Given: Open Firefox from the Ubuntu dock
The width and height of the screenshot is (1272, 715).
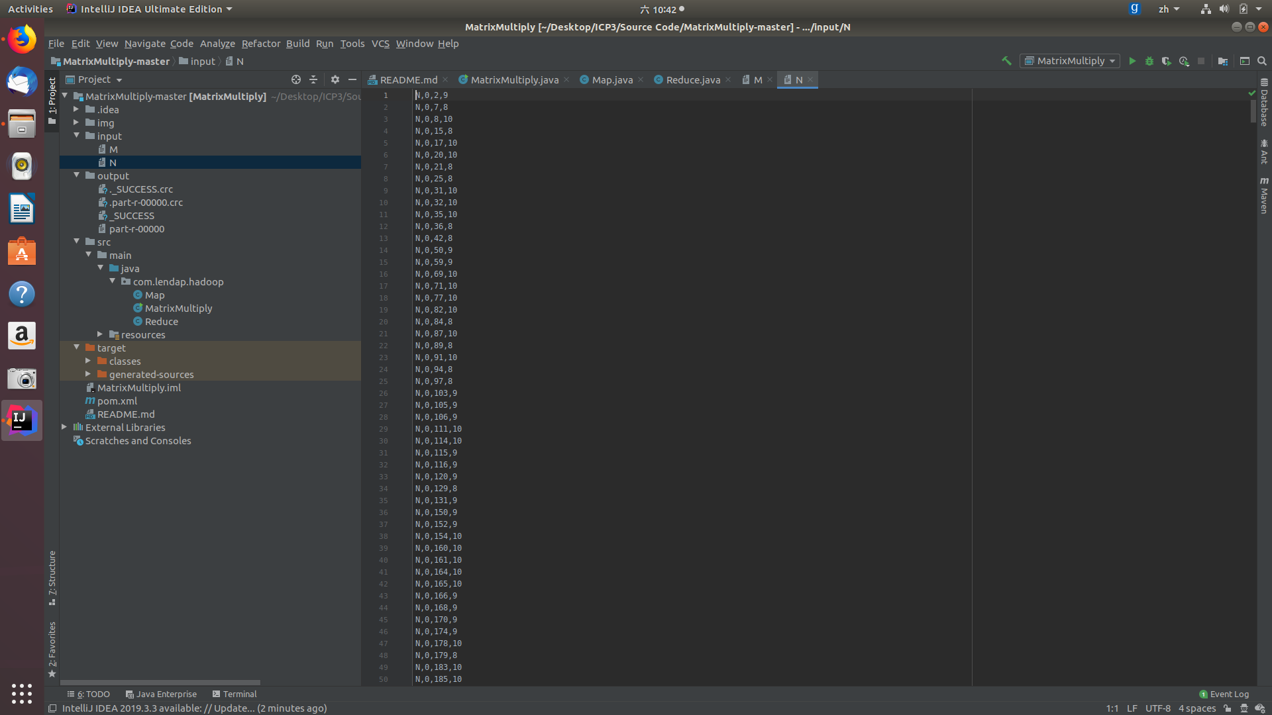Looking at the screenshot, I should [x=22, y=40].
